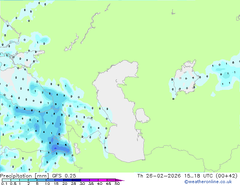Select the 5–10 mm legend color box
The height and width of the screenshot is (185, 240).
tap(41, 180)
